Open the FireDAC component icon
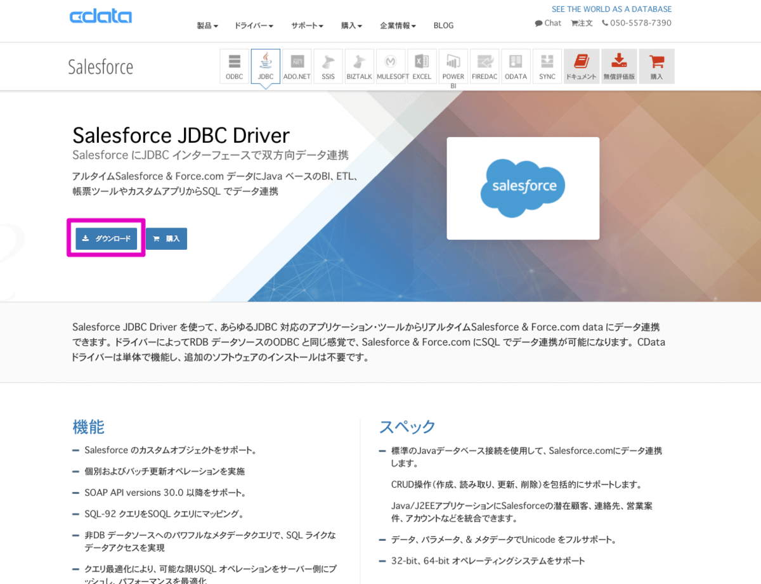761x584 pixels. [x=485, y=67]
